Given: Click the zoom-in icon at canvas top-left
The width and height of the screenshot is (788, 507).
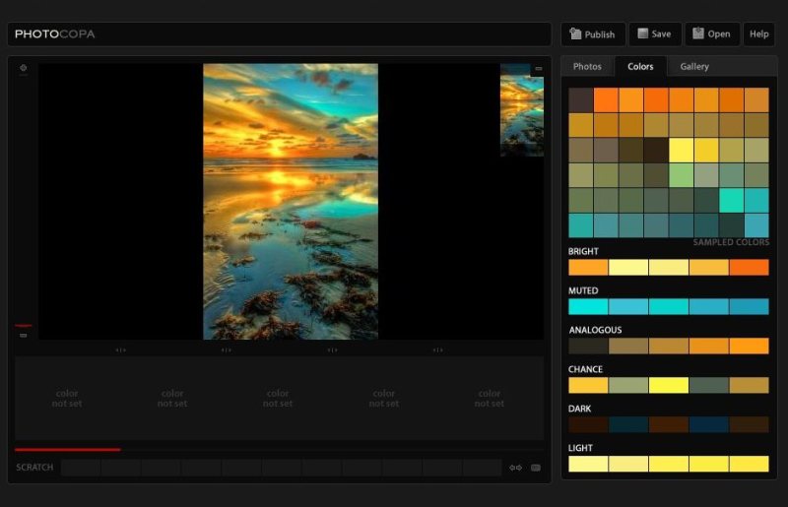Looking at the screenshot, I should (x=24, y=68).
